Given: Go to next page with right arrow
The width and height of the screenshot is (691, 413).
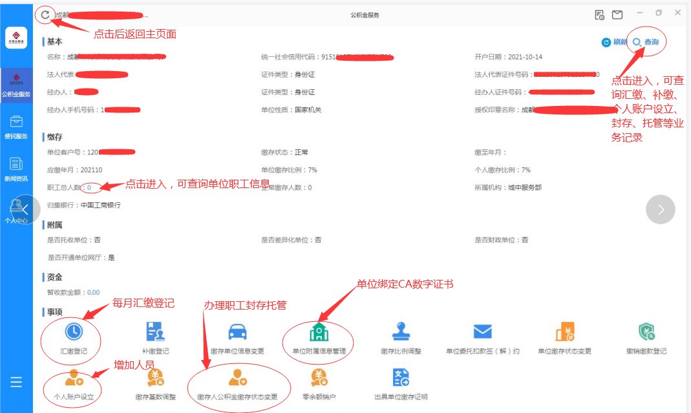Looking at the screenshot, I should [661, 209].
